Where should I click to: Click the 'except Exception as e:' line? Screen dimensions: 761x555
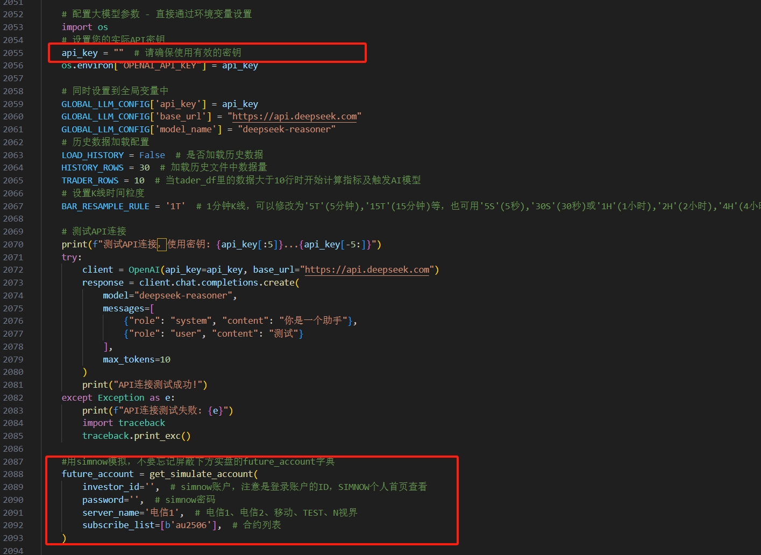click(118, 398)
